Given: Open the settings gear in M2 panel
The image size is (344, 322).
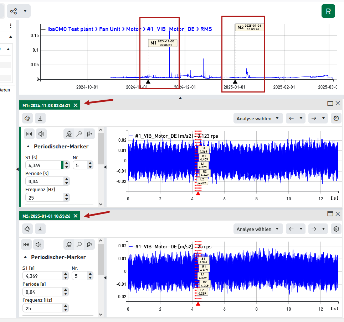Looking at the screenshot, I should (336, 229).
